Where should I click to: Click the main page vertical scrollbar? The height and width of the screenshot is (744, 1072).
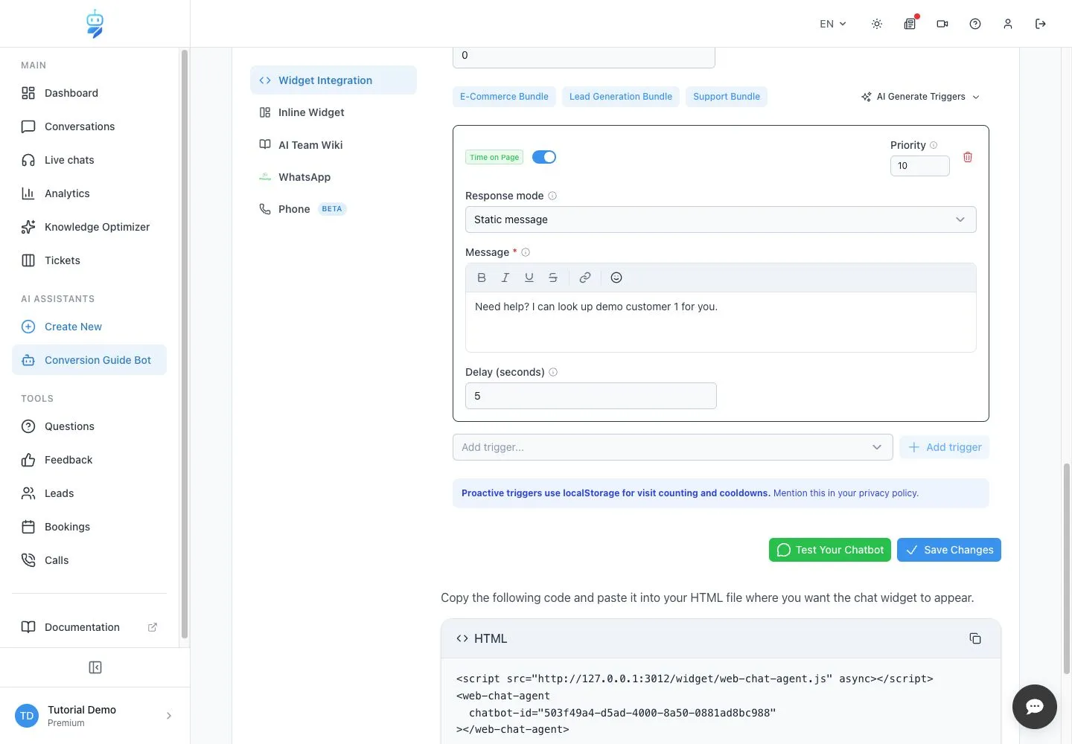(x=1066, y=569)
